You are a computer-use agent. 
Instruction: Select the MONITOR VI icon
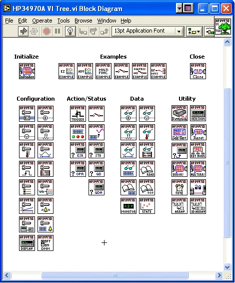pyautogui.click(x=128, y=206)
